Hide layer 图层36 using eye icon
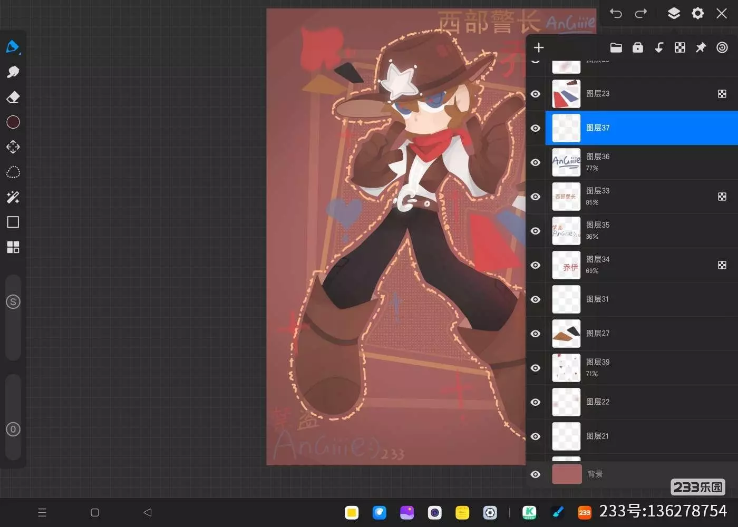The height and width of the screenshot is (527, 738). [x=536, y=162]
